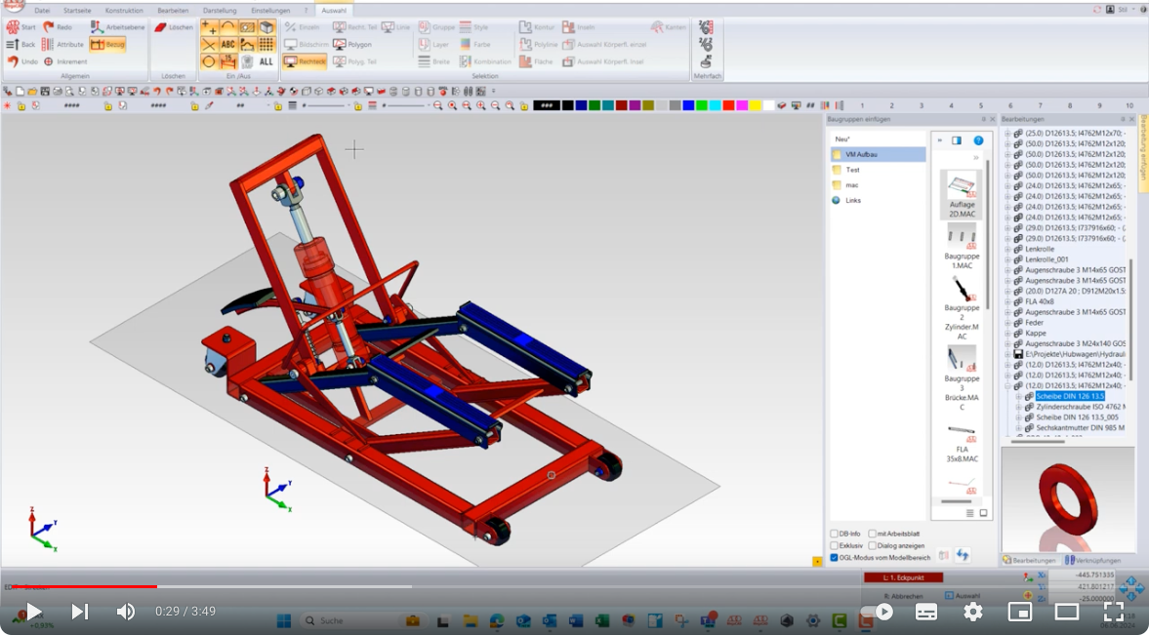Select the FLA 35x8.MAC thumbnail

962,444
